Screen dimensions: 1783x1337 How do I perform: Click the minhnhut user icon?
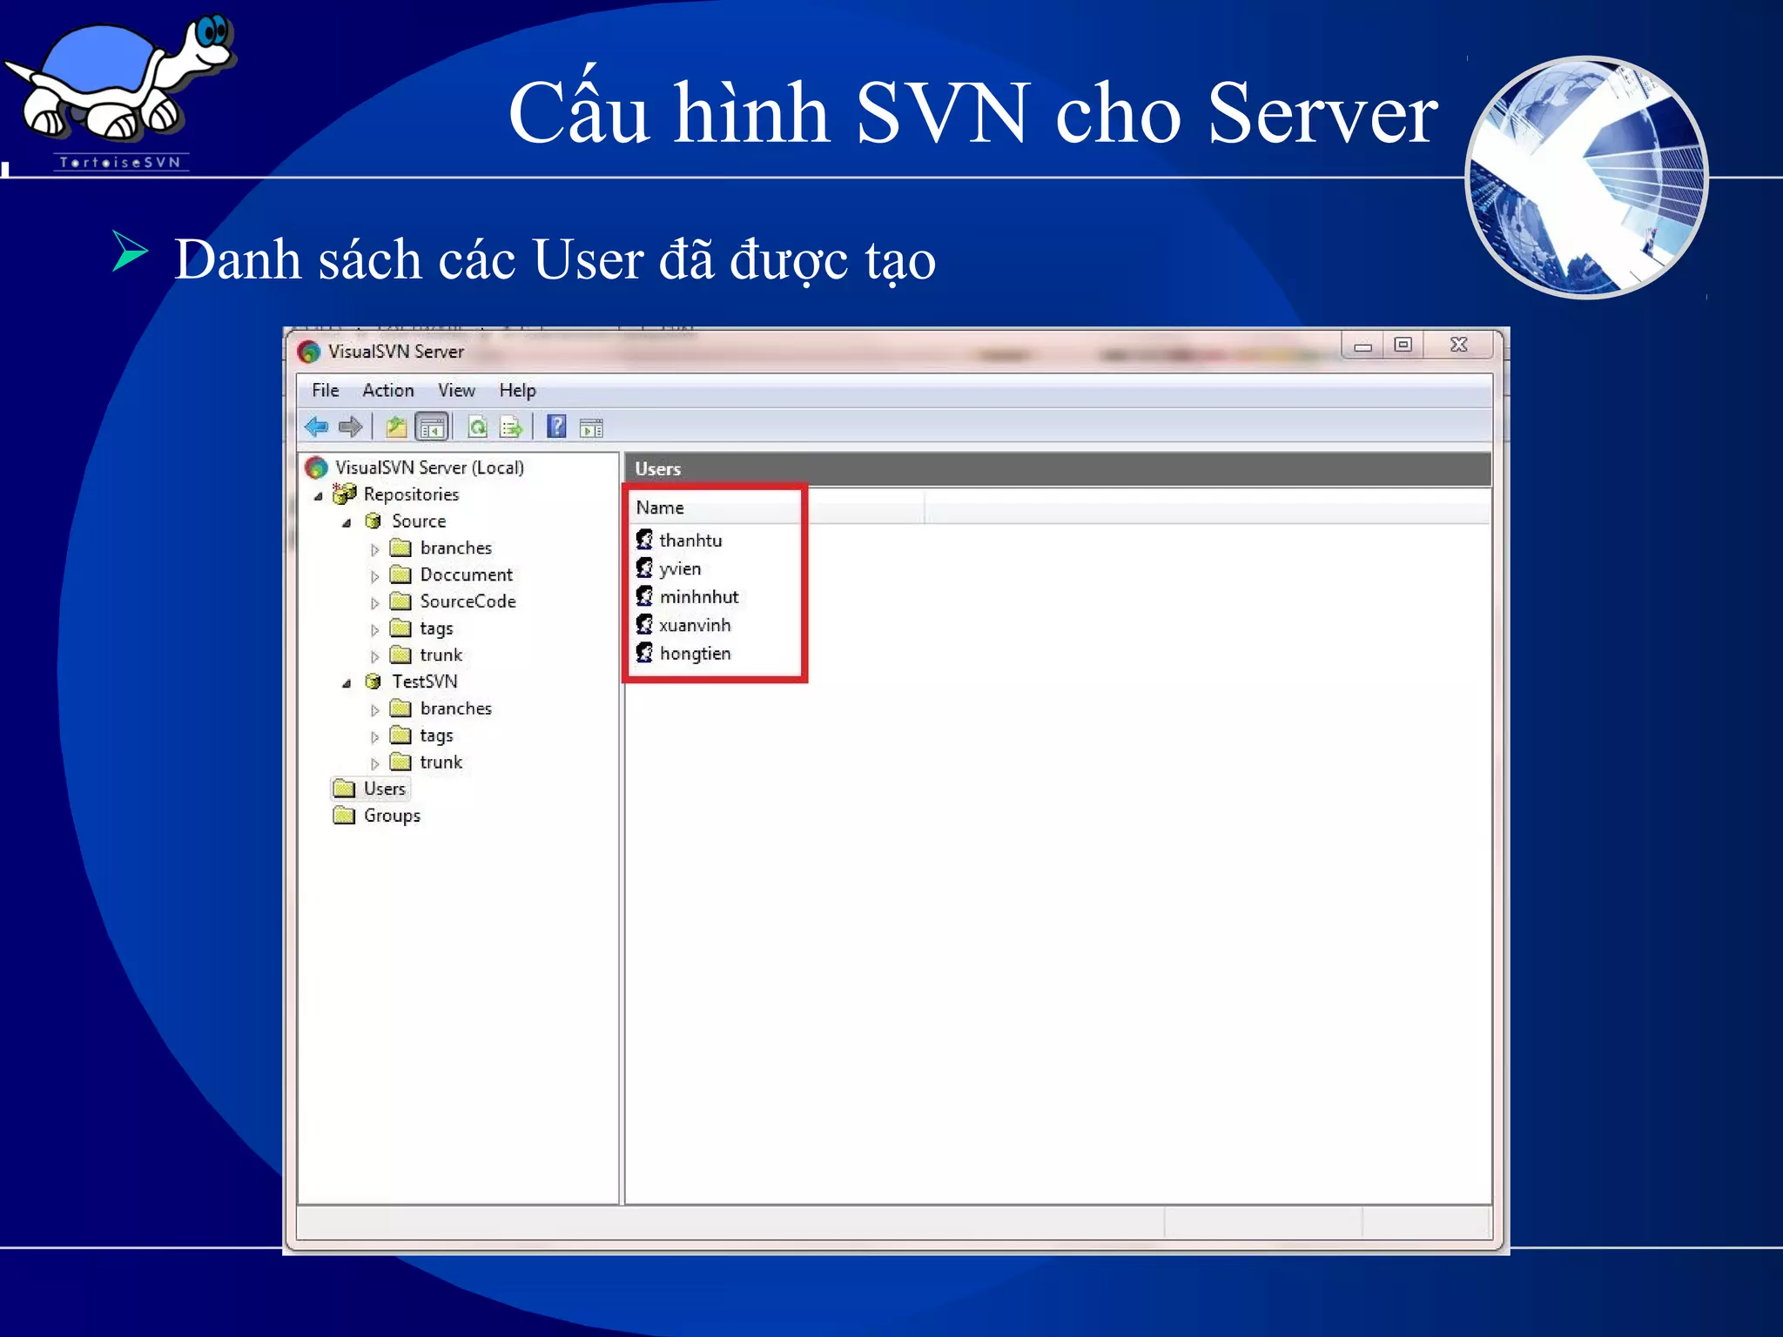click(644, 596)
